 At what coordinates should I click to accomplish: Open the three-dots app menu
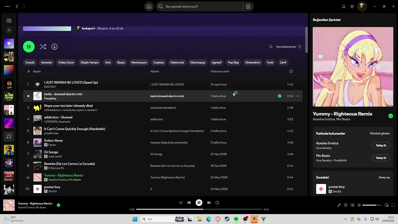7,7
